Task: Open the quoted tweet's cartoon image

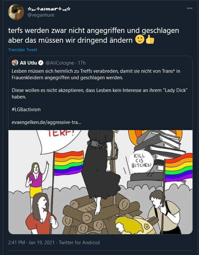Action: tap(100, 182)
